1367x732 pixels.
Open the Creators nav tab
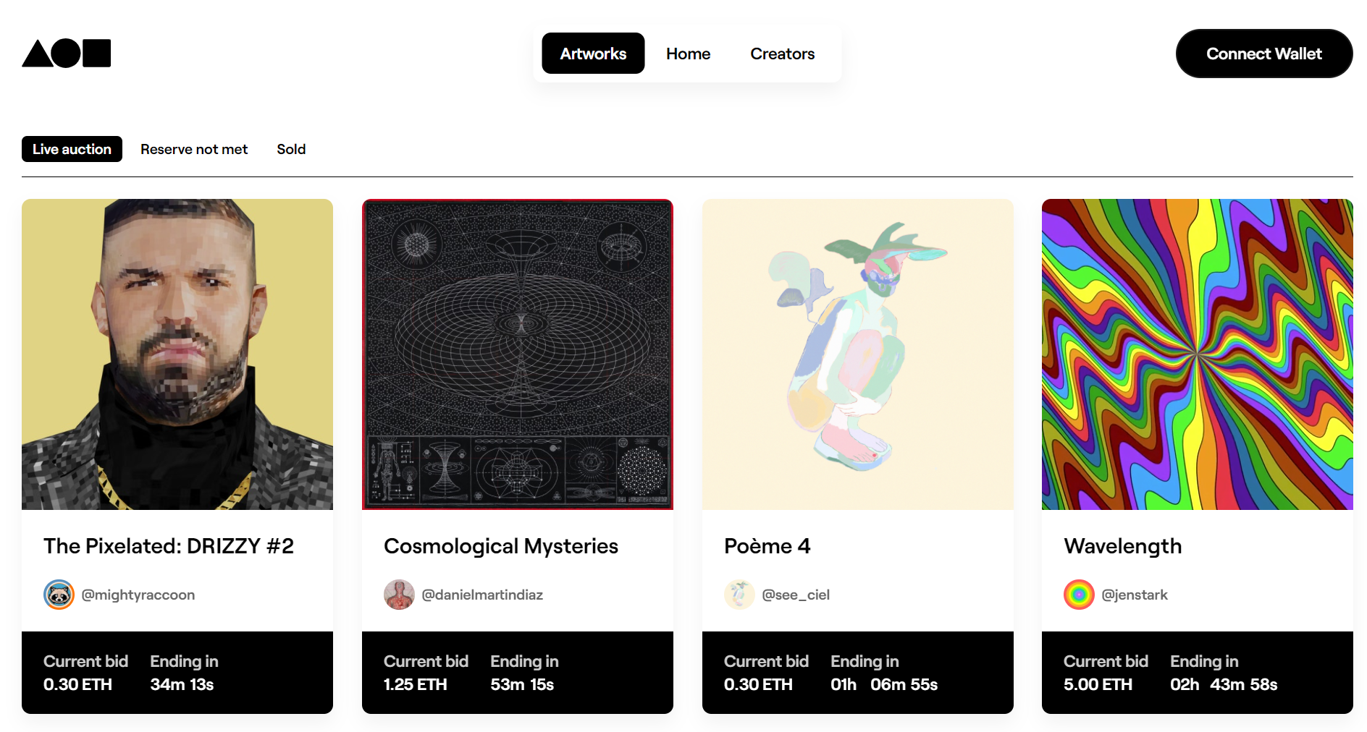pos(782,54)
